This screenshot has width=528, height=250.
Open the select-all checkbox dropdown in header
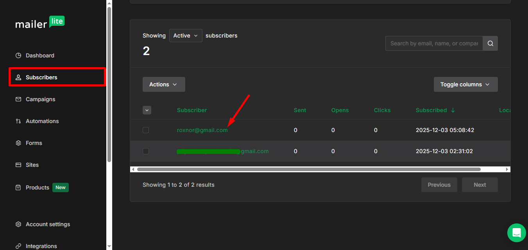(x=147, y=110)
